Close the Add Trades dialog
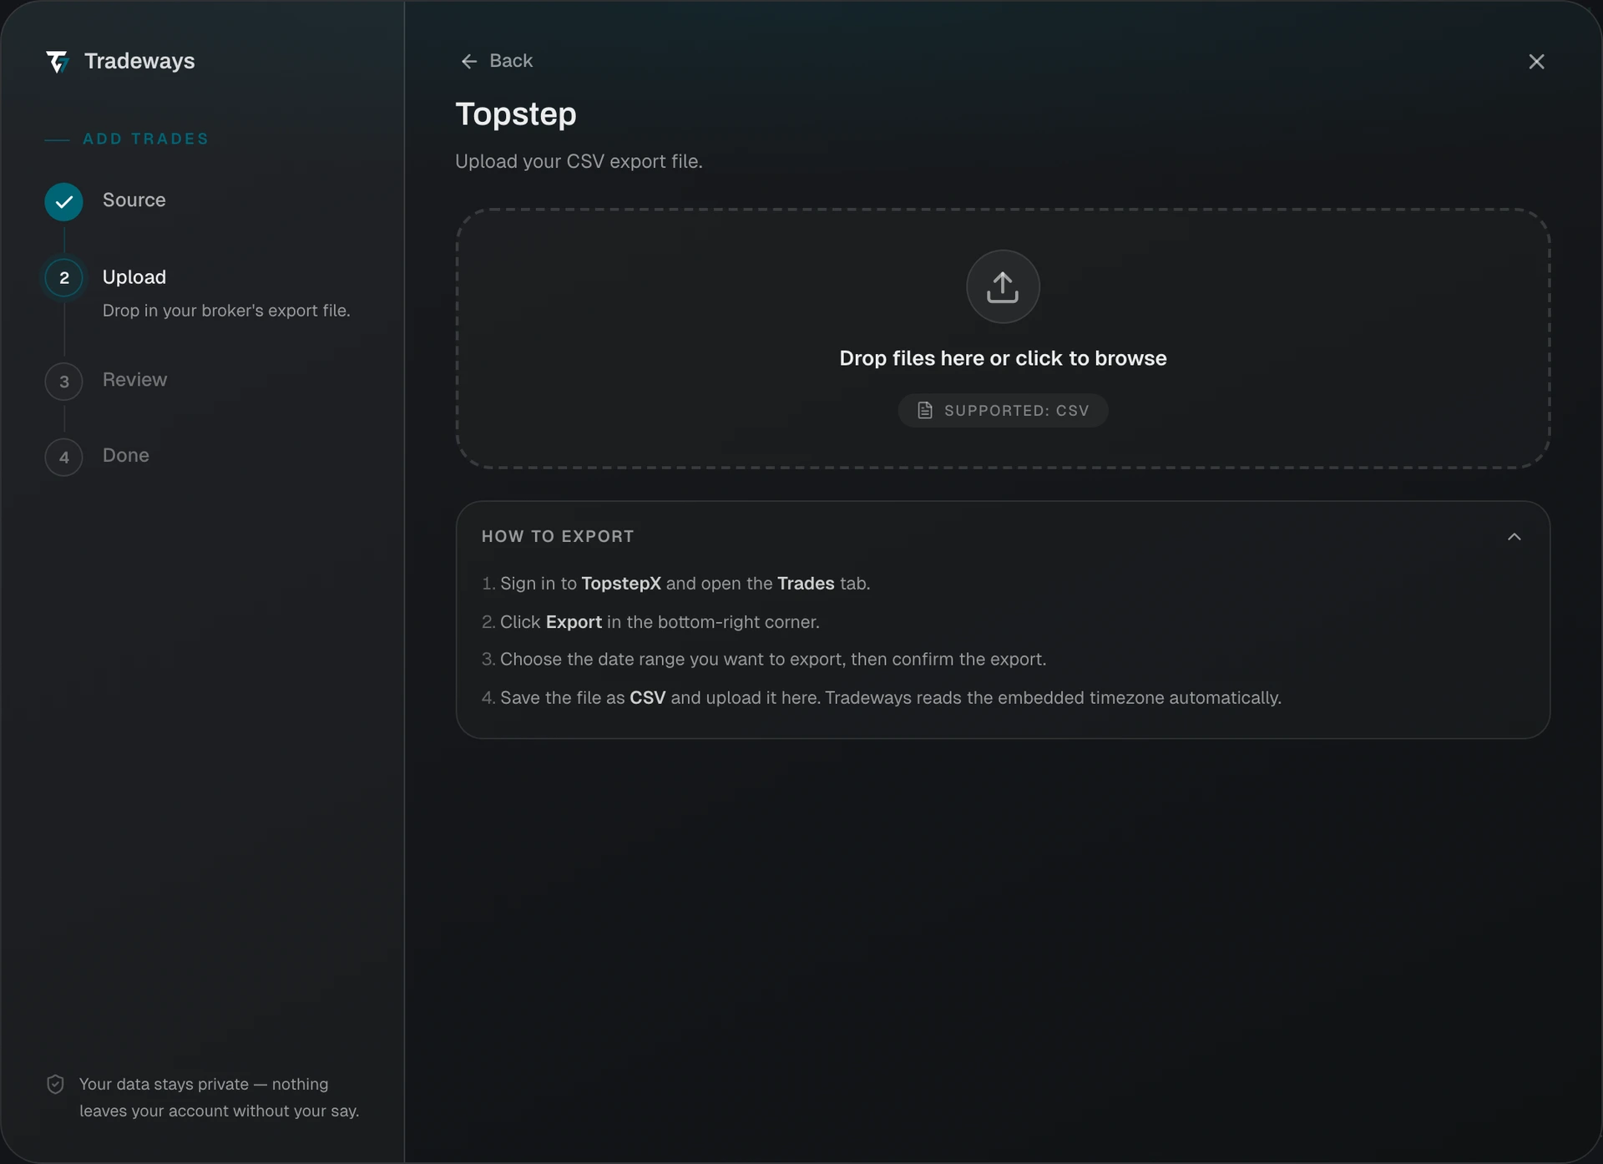The image size is (1603, 1164). tap(1536, 62)
